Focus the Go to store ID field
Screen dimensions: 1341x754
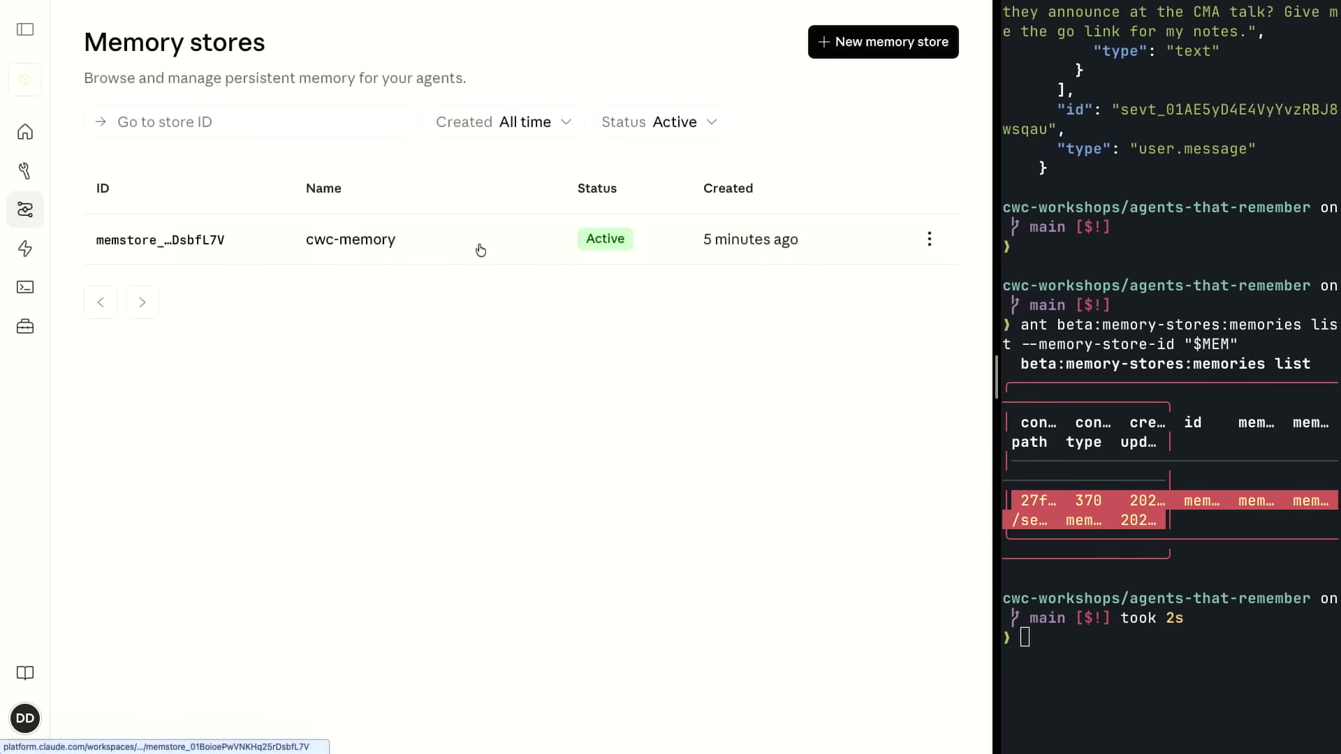[251, 122]
